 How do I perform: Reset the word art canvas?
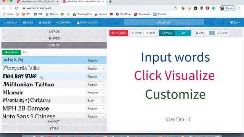tap(223, 33)
